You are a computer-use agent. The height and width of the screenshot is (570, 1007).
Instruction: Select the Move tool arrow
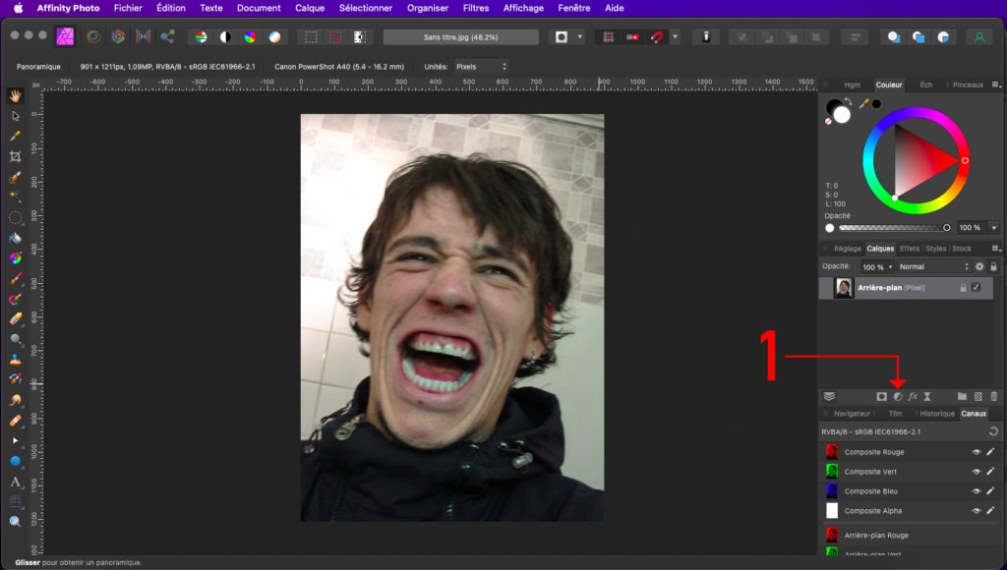click(x=16, y=116)
